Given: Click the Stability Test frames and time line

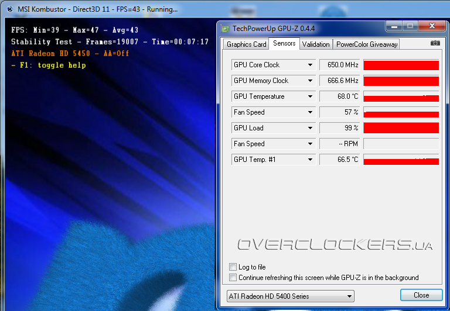Looking at the screenshot, I should 110,42.
